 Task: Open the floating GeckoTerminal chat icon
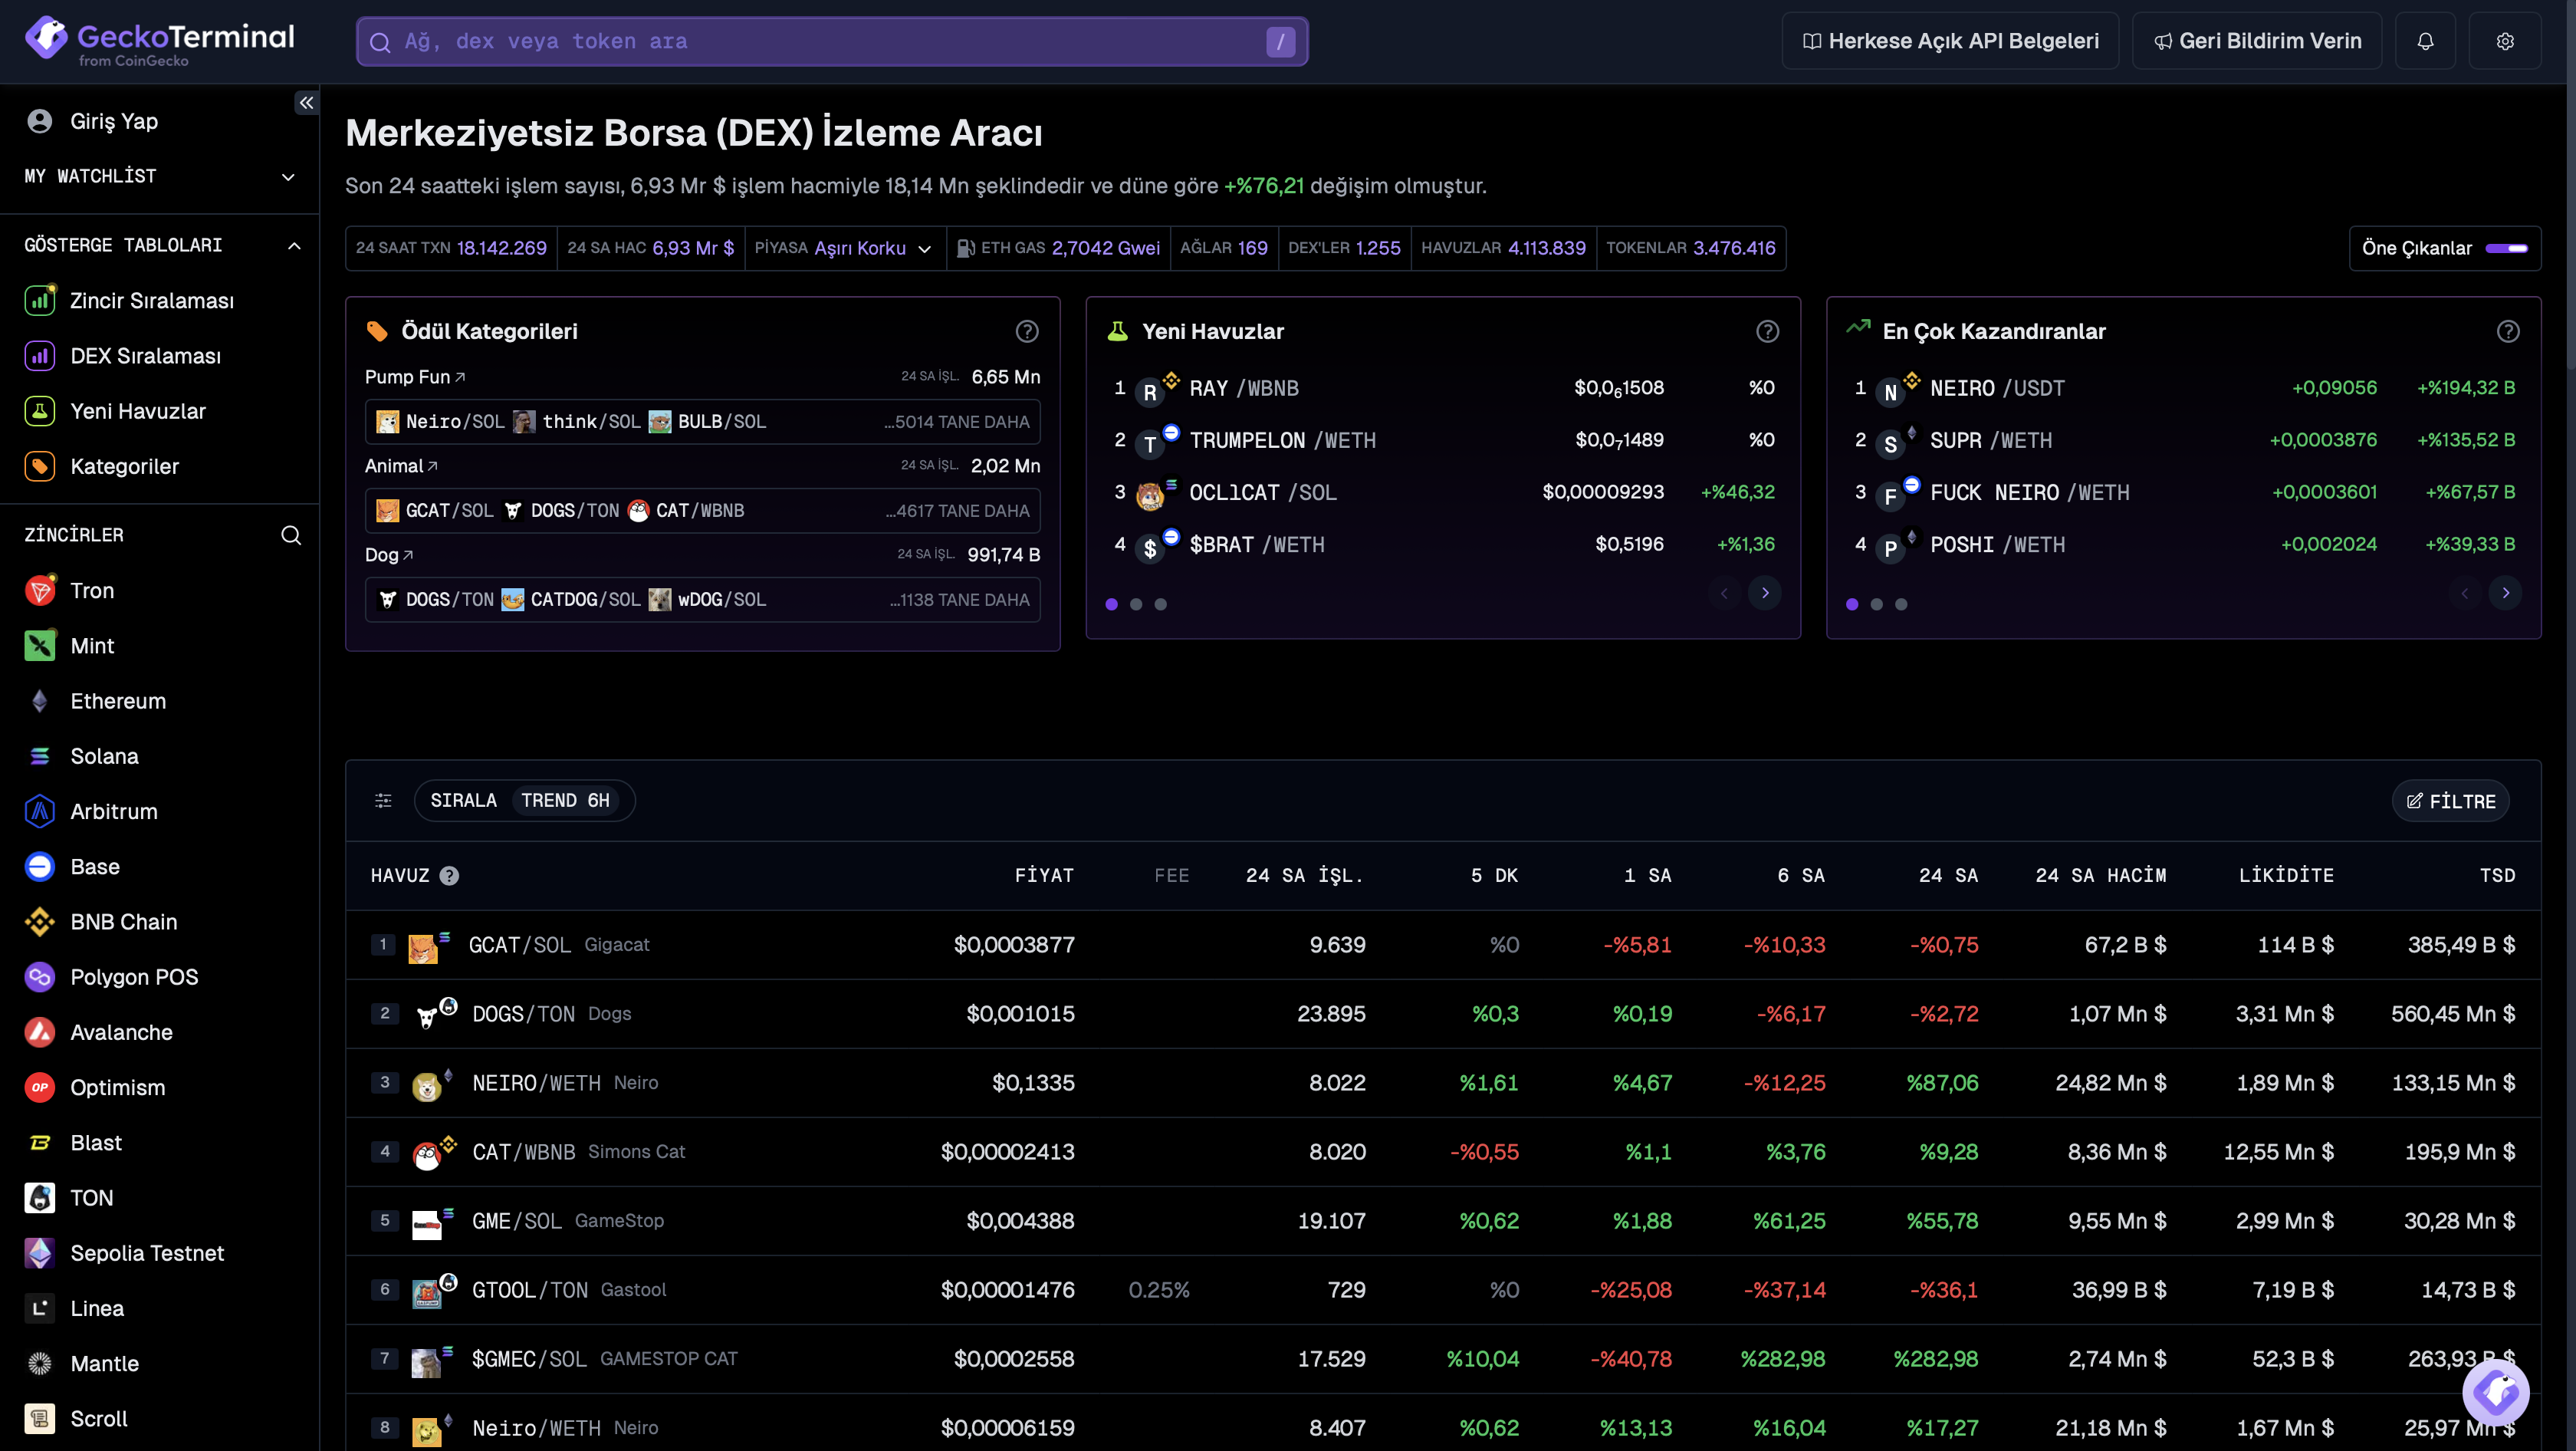(2496, 1392)
